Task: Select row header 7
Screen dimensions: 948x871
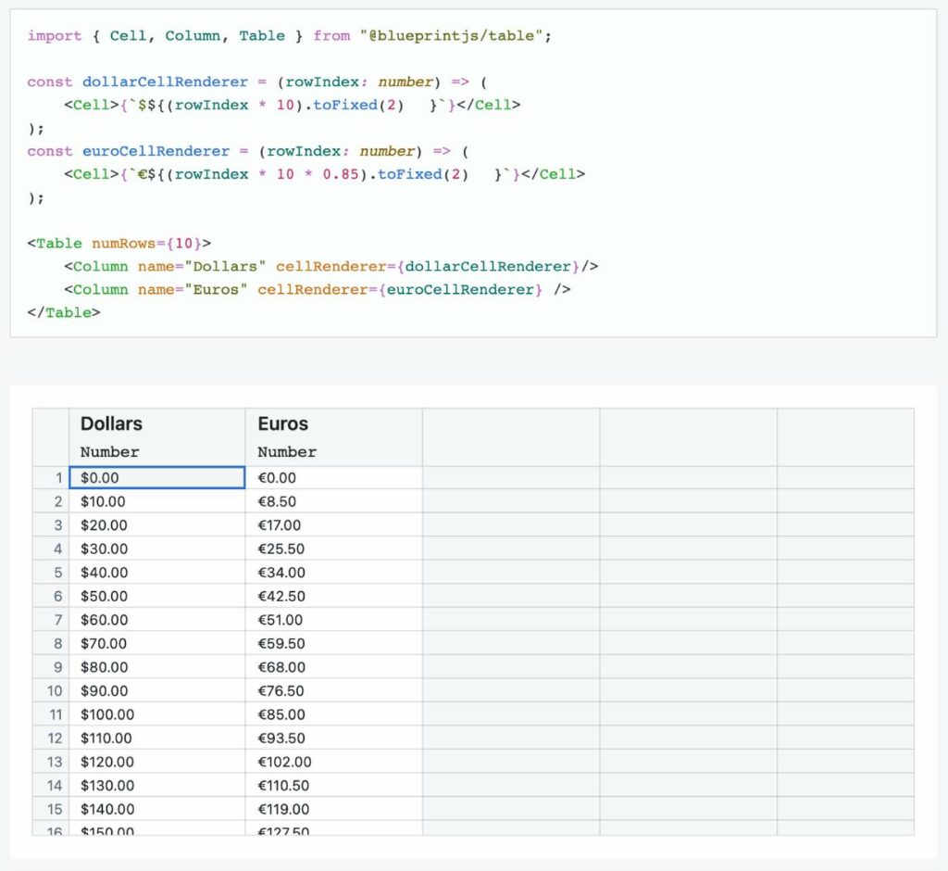Action: tap(51, 619)
